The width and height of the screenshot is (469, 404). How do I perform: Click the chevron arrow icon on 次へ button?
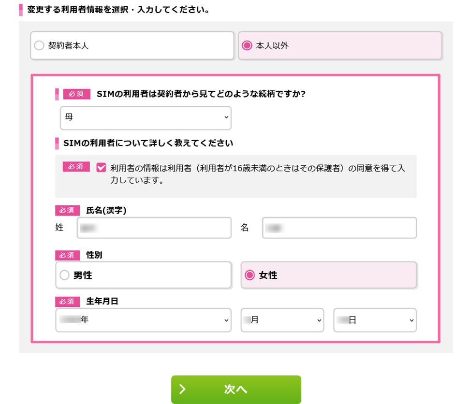183,390
